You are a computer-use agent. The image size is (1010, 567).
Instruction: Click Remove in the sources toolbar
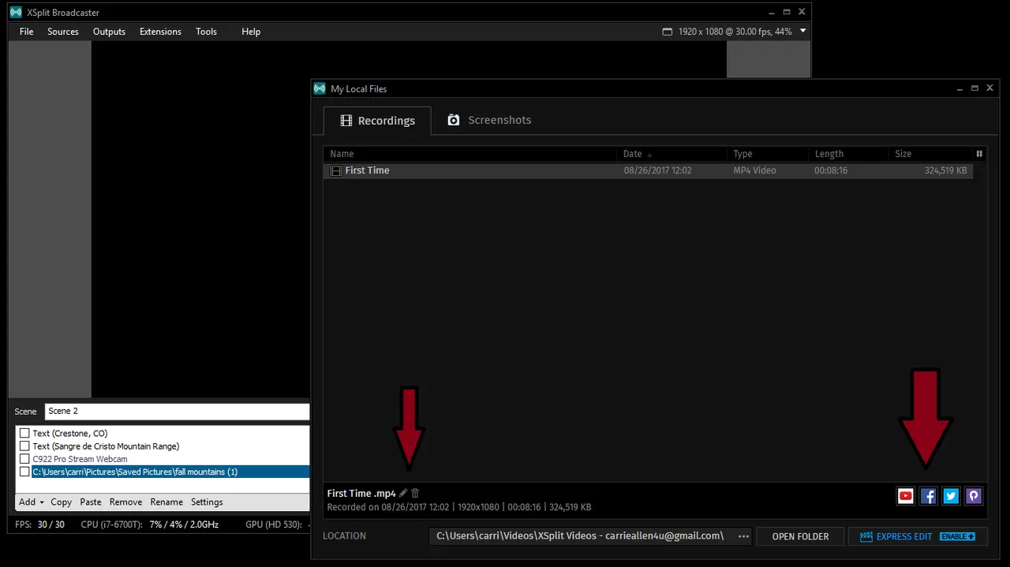pyautogui.click(x=125, y=502)
